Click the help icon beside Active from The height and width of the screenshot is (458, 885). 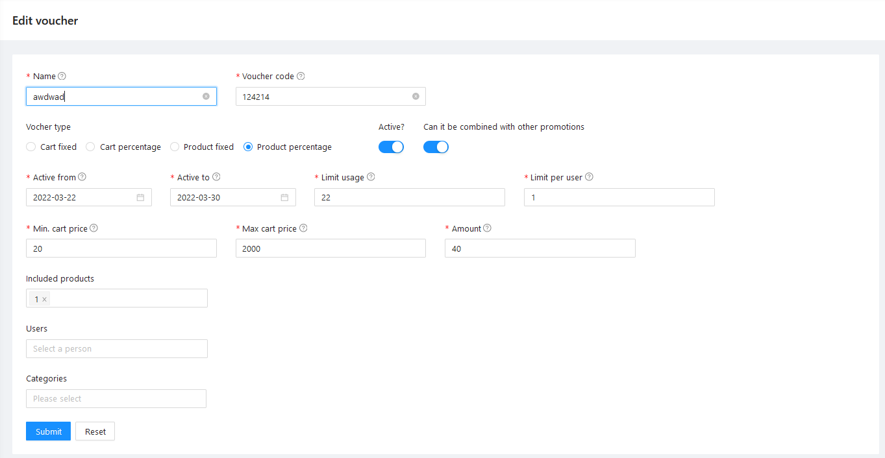click(x=82, y=176)
